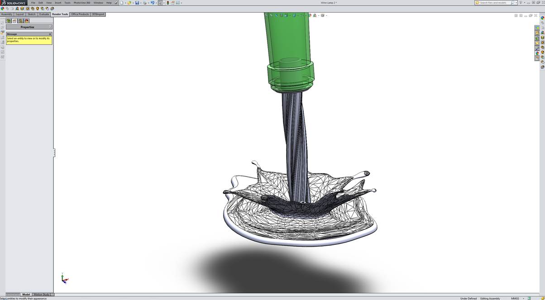Switch to the Assembly tab
545x300 pixels.
[7, 14]
